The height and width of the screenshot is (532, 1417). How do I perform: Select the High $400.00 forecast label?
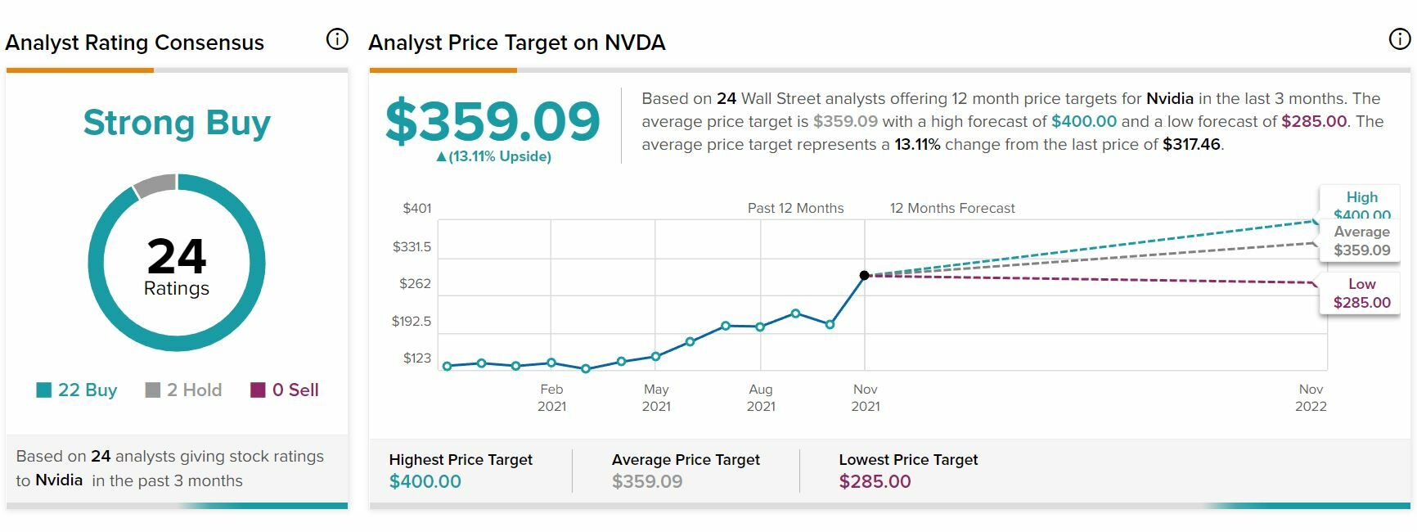click(1361, 205)
